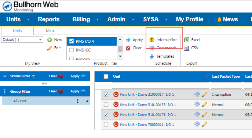252x138 pixels.
Task: Open the Group Filter options dots menu
Action: point(5,91)
